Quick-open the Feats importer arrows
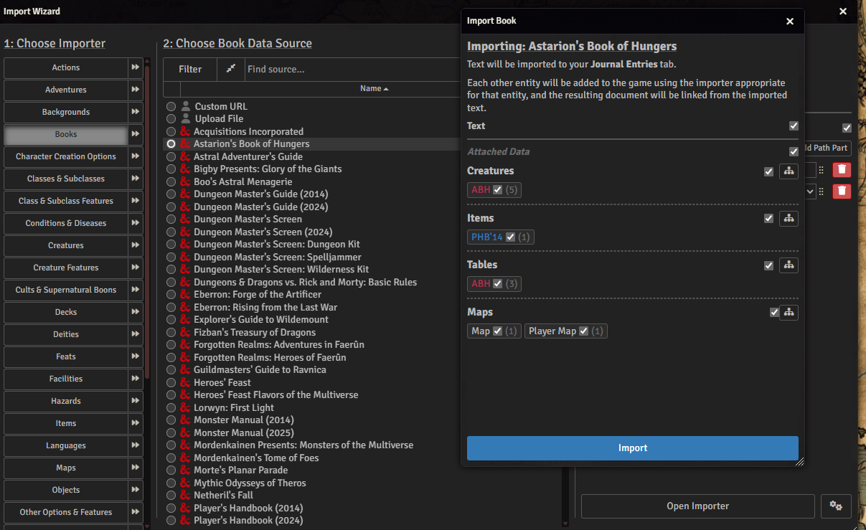 coord(135,356)
